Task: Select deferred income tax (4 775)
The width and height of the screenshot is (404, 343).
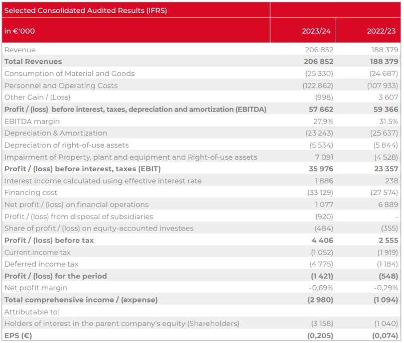Action: pos(321,264)
